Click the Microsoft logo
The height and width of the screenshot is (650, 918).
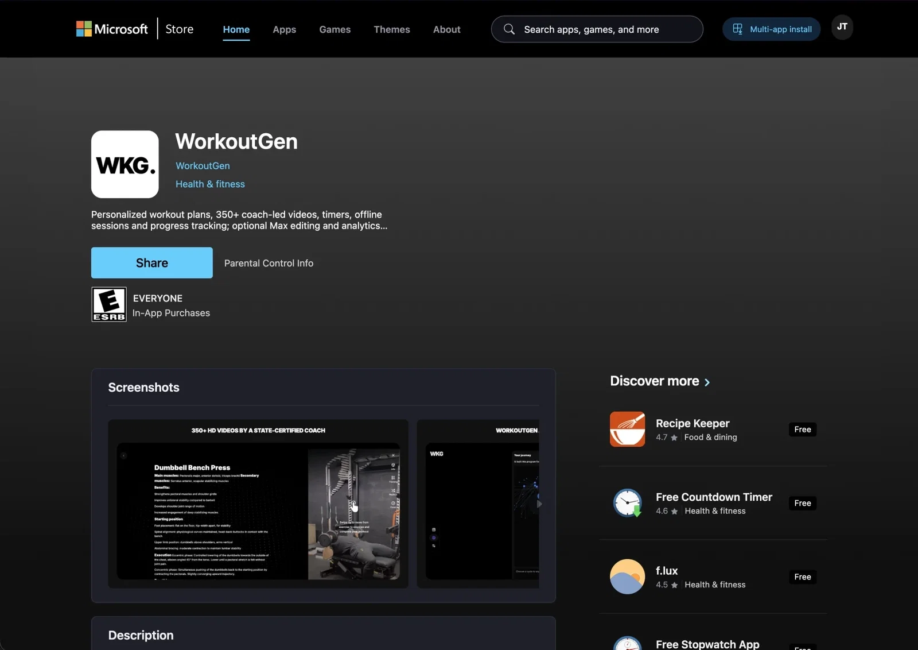112,29
